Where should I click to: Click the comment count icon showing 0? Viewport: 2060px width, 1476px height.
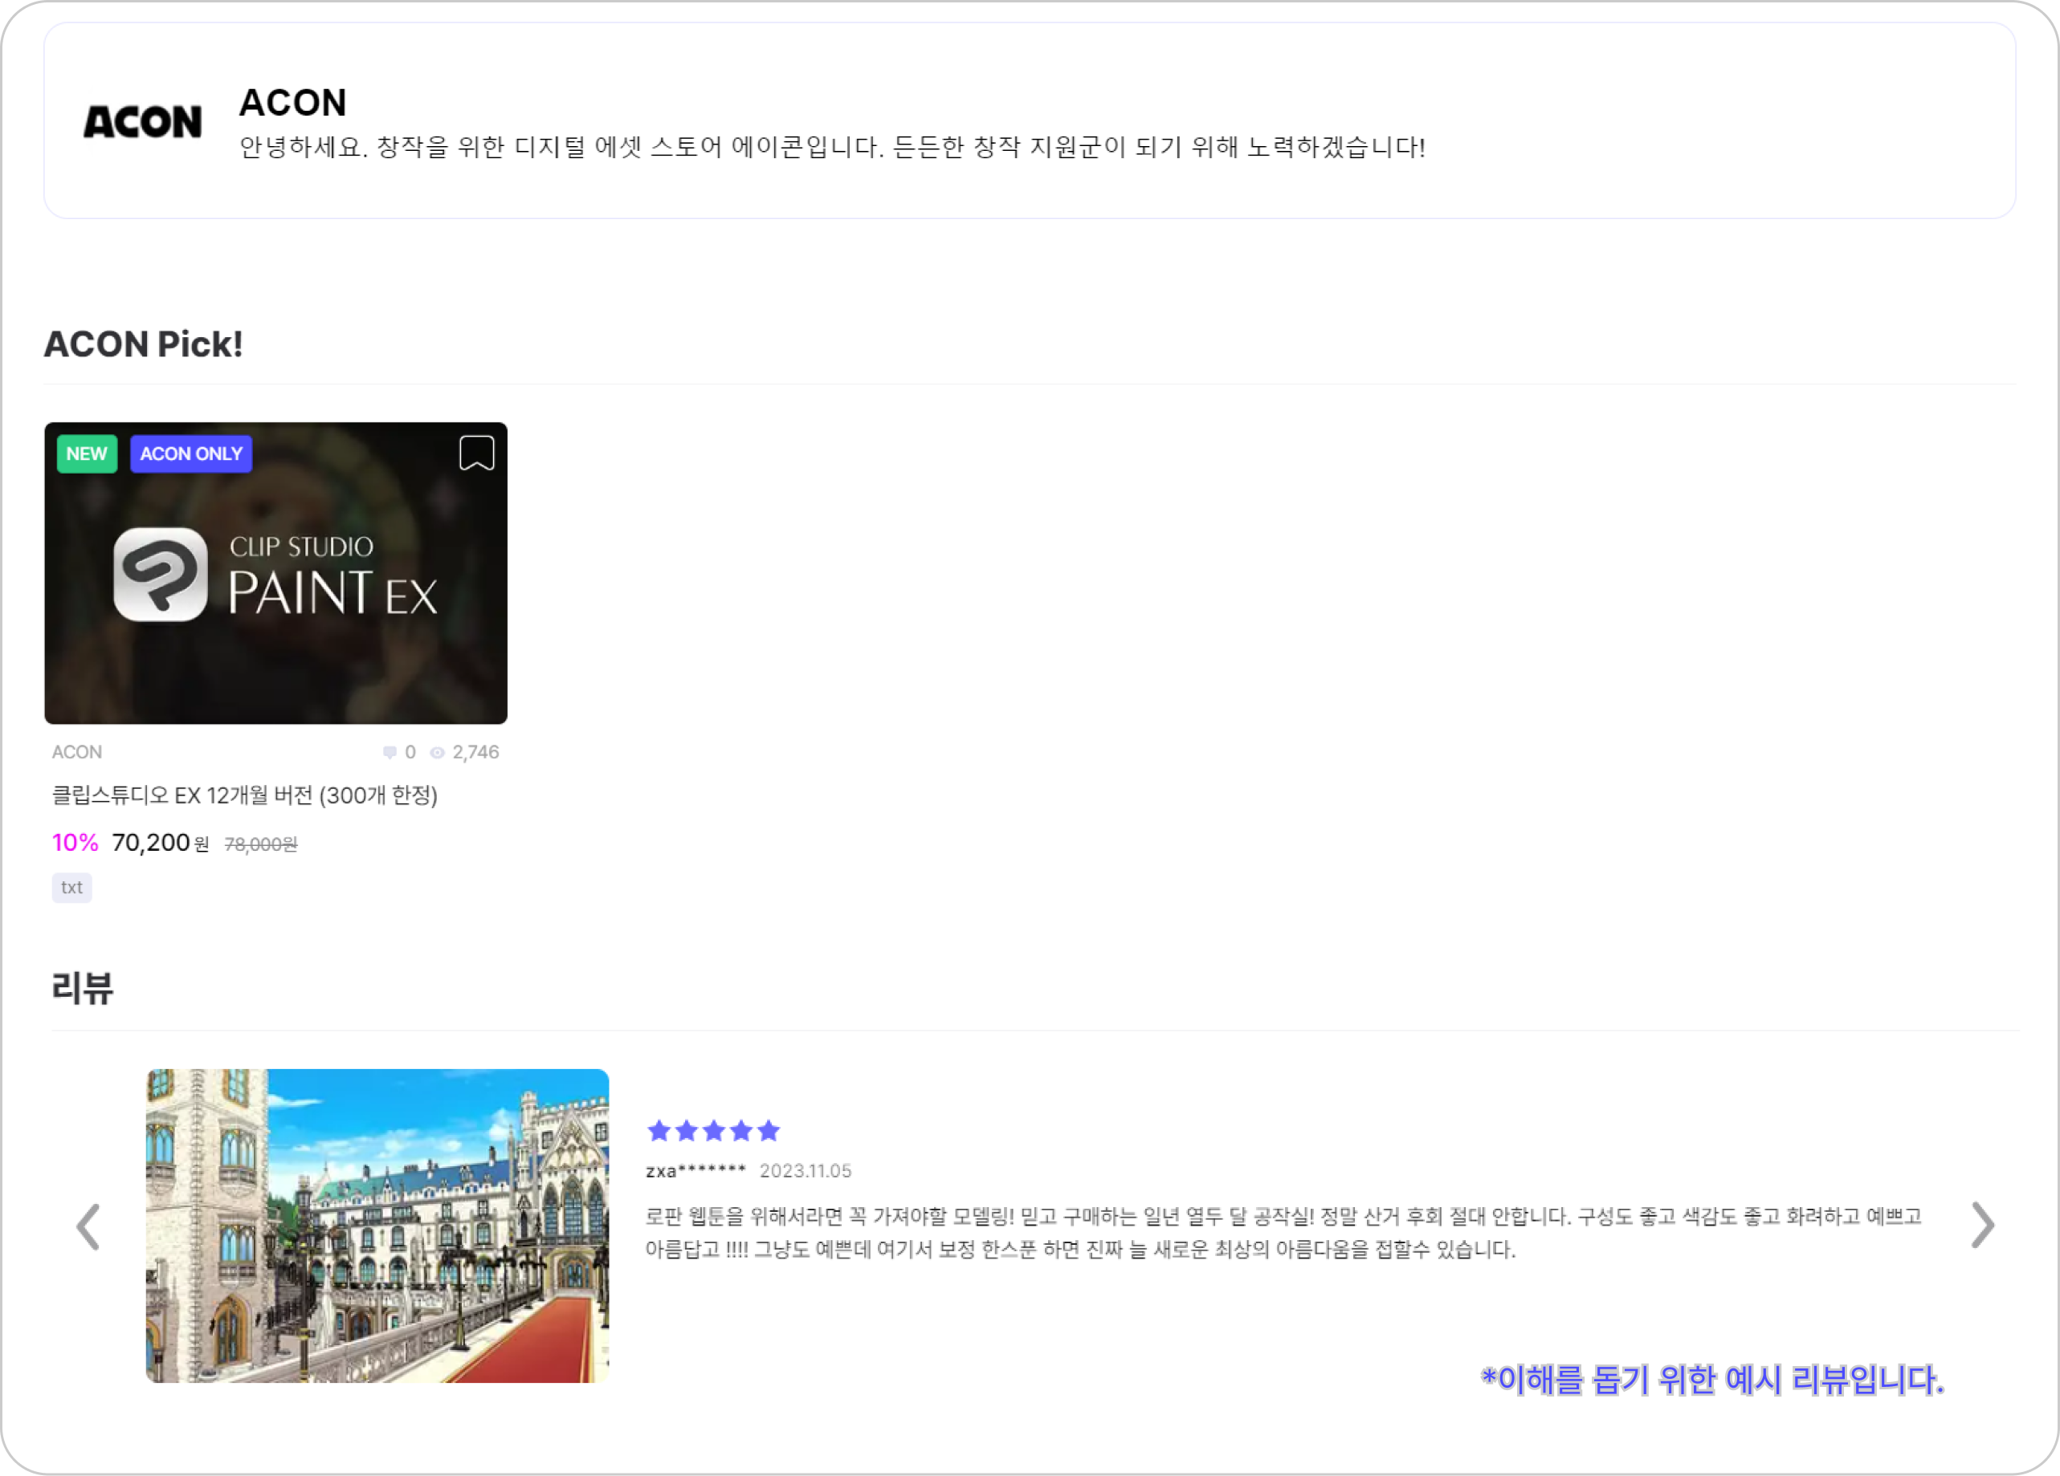click(390, 753)
